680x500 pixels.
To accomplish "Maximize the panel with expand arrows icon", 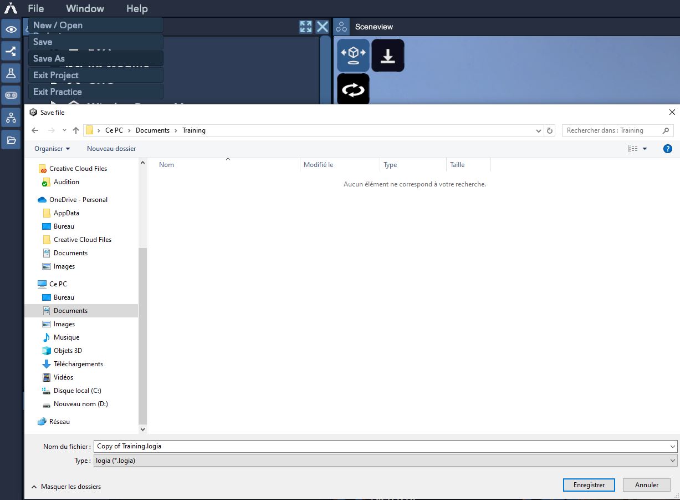I will (305, 27).
